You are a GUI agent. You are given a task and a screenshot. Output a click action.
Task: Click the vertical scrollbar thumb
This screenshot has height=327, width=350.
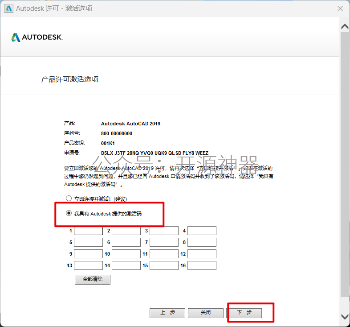click(x=345, y=165)
